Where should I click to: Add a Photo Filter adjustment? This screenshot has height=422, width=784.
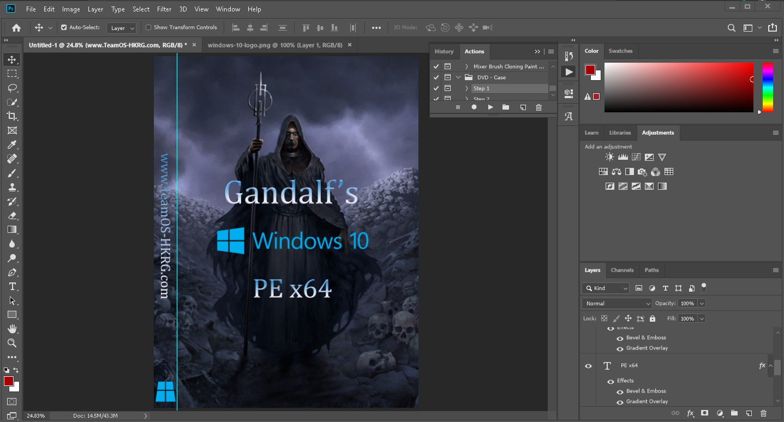(642, 172)
